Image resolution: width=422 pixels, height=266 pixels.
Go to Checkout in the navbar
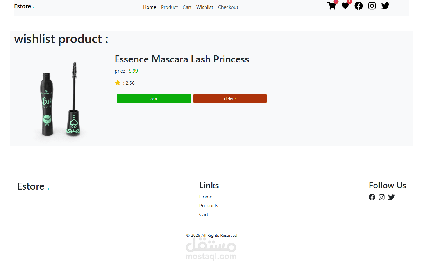click(x=228, y=7)
